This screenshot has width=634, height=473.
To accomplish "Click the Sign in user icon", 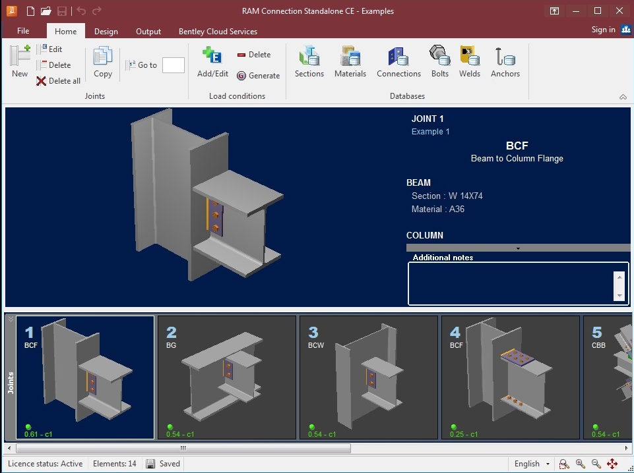I will pyautogui.click(x=626, y=30).
